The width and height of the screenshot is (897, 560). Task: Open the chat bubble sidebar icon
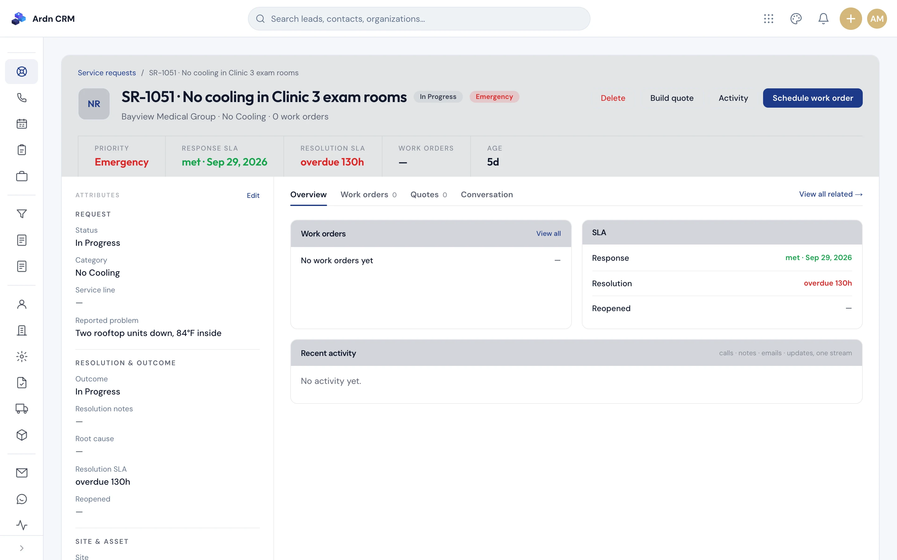(x=21, y=499)
